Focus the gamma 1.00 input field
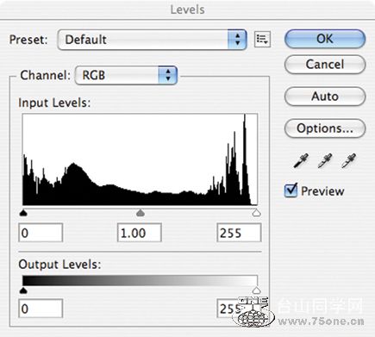The height and width of the screenshot is (337, 375). (140, 233)
